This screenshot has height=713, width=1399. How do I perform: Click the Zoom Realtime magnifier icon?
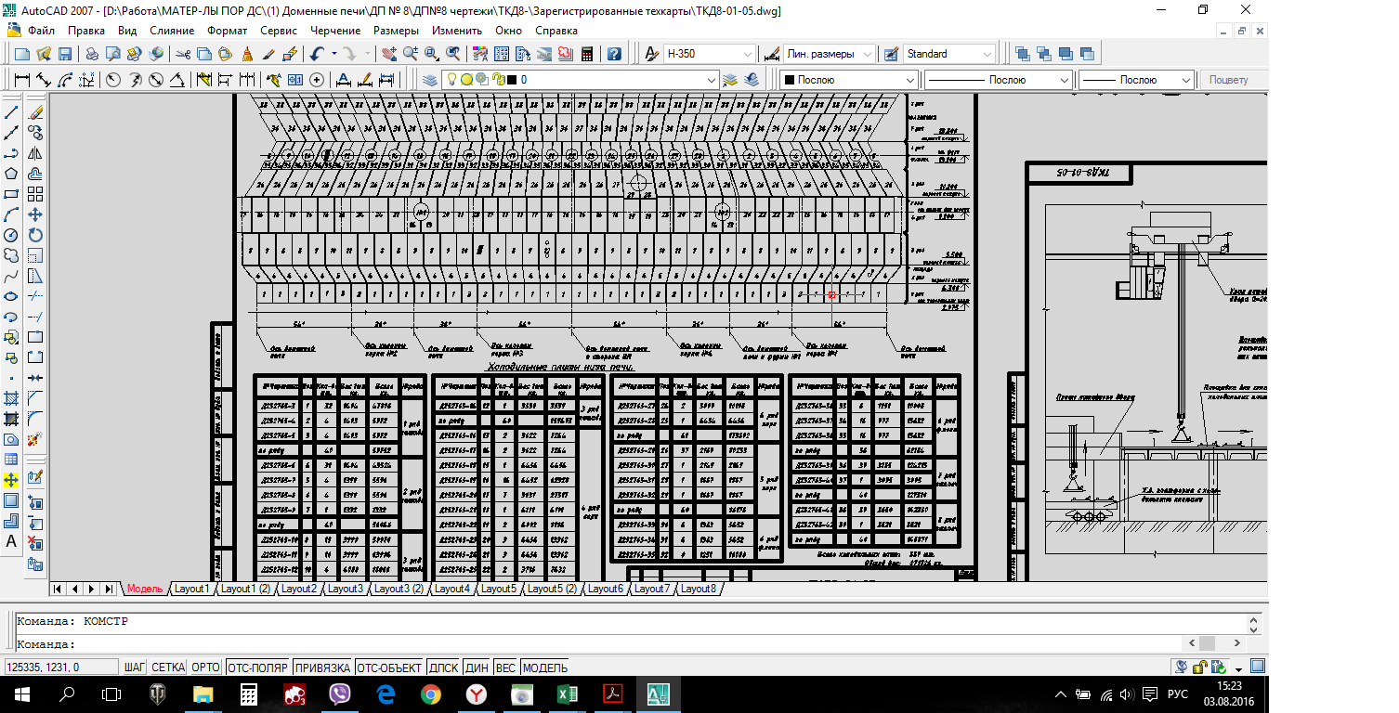click(x=411, y=54)
